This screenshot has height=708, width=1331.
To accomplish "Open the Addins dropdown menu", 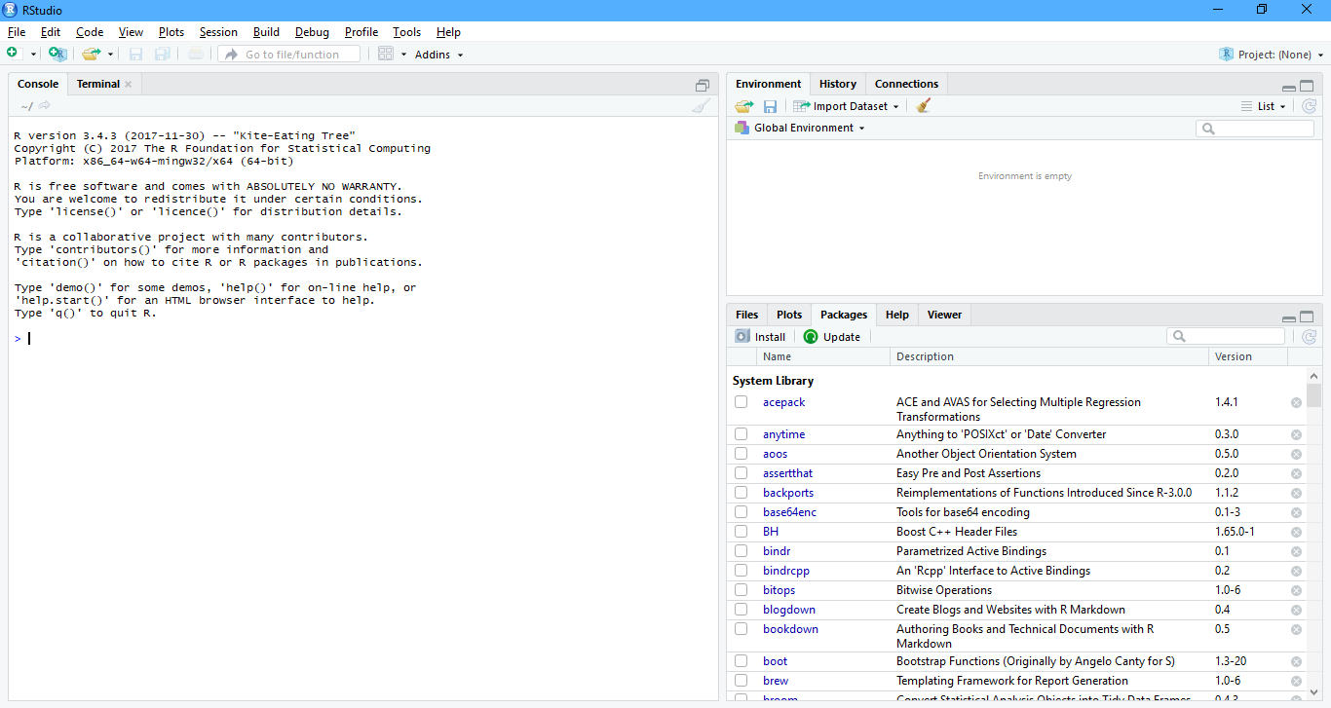I will (x=438, y=55).
